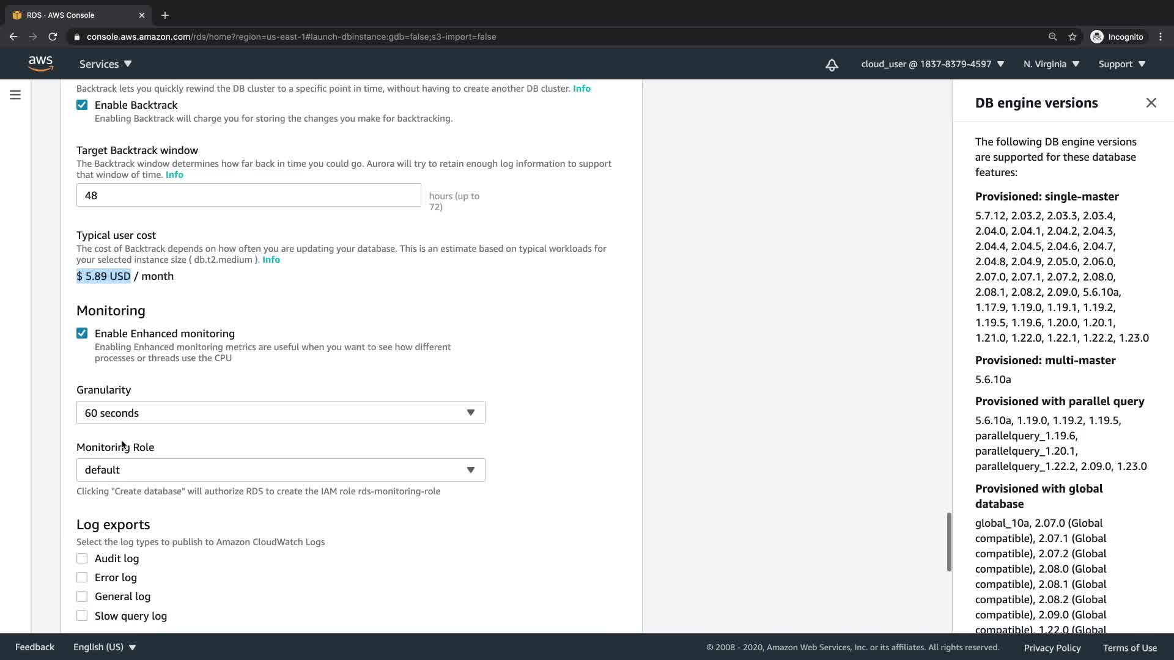
Task: Check the Audit log option
Action: pyautogui.click(x=82, y=559)
